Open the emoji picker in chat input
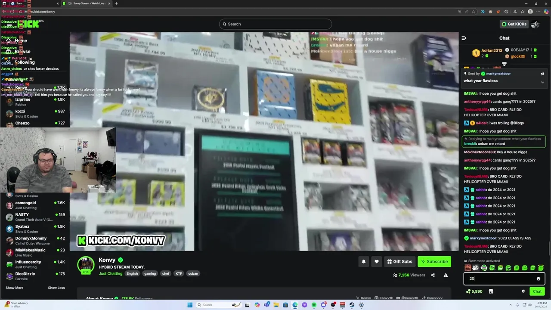Image resolution: width=551 pixels, height=310 pixels. pos(538,279)
